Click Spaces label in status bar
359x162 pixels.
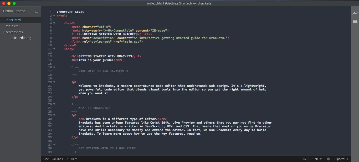[340, 159]
